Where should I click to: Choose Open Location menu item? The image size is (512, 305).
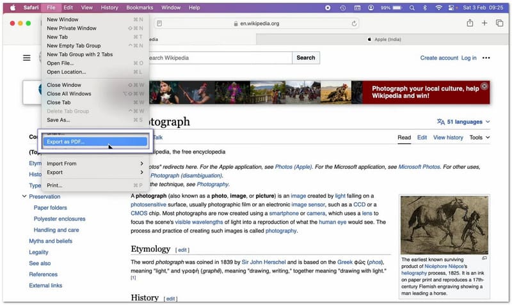tap(95, 72)
